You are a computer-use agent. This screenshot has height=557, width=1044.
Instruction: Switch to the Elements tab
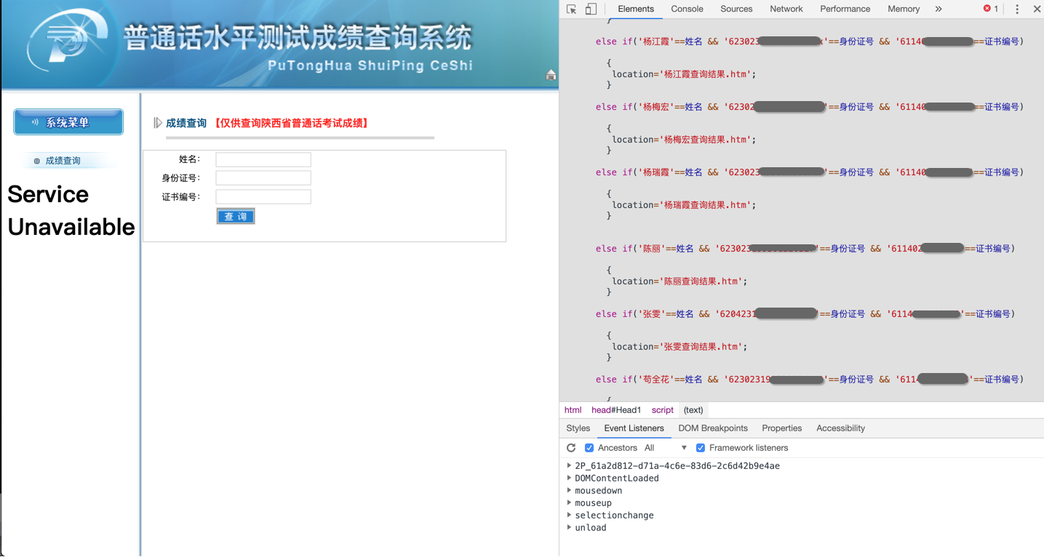point(636,9)
